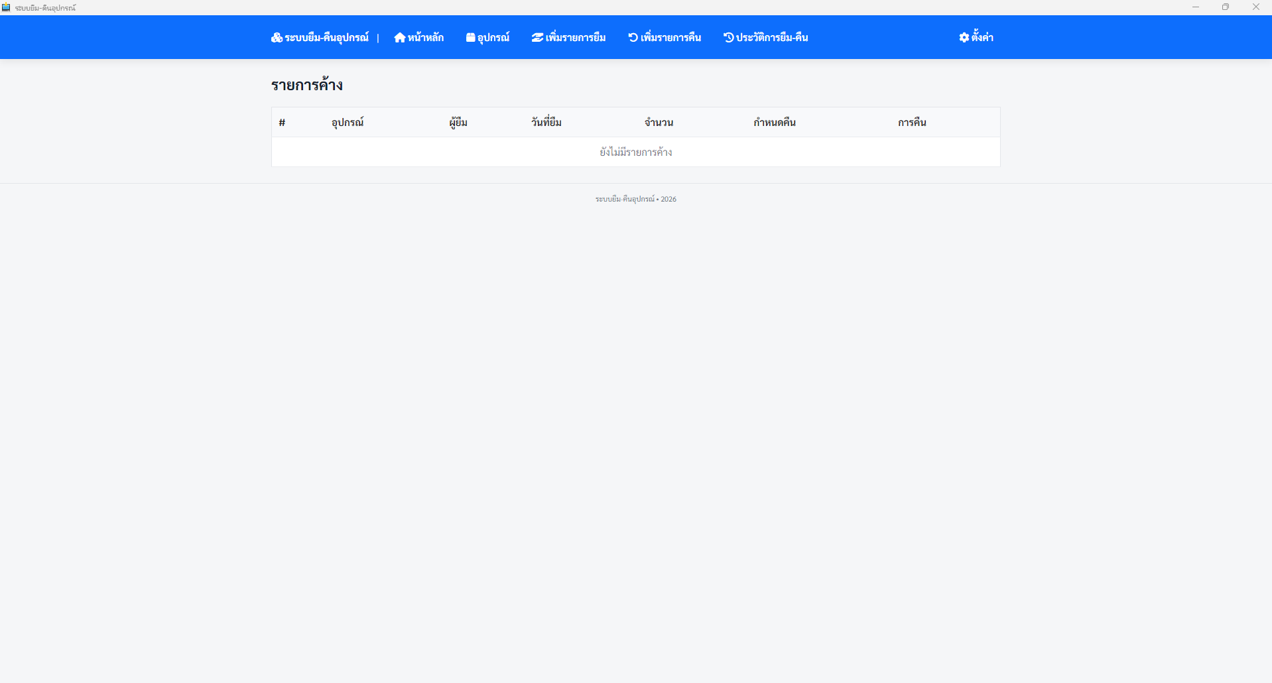Image resolution: width=1272 pixels, height=683 pixels.
Task: Click the hand icon beside เพิ่มรายการยืม
Action: click(537, 38)
